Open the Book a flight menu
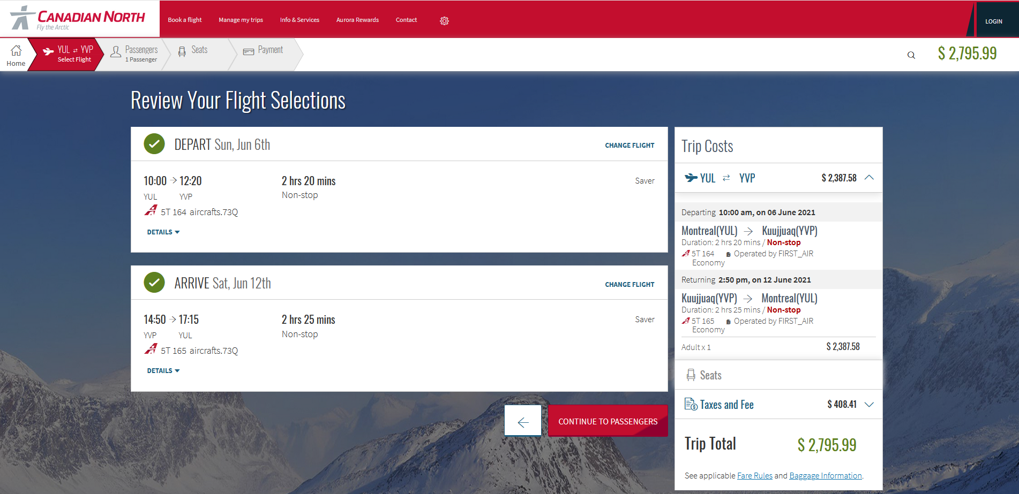 point(185,20)
